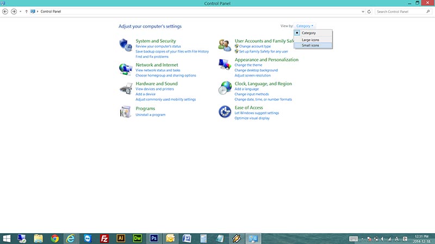Click Uninstall a program link
Image resolution: width=435 pixels, height=244 pixels.
[x=151, y=115]
